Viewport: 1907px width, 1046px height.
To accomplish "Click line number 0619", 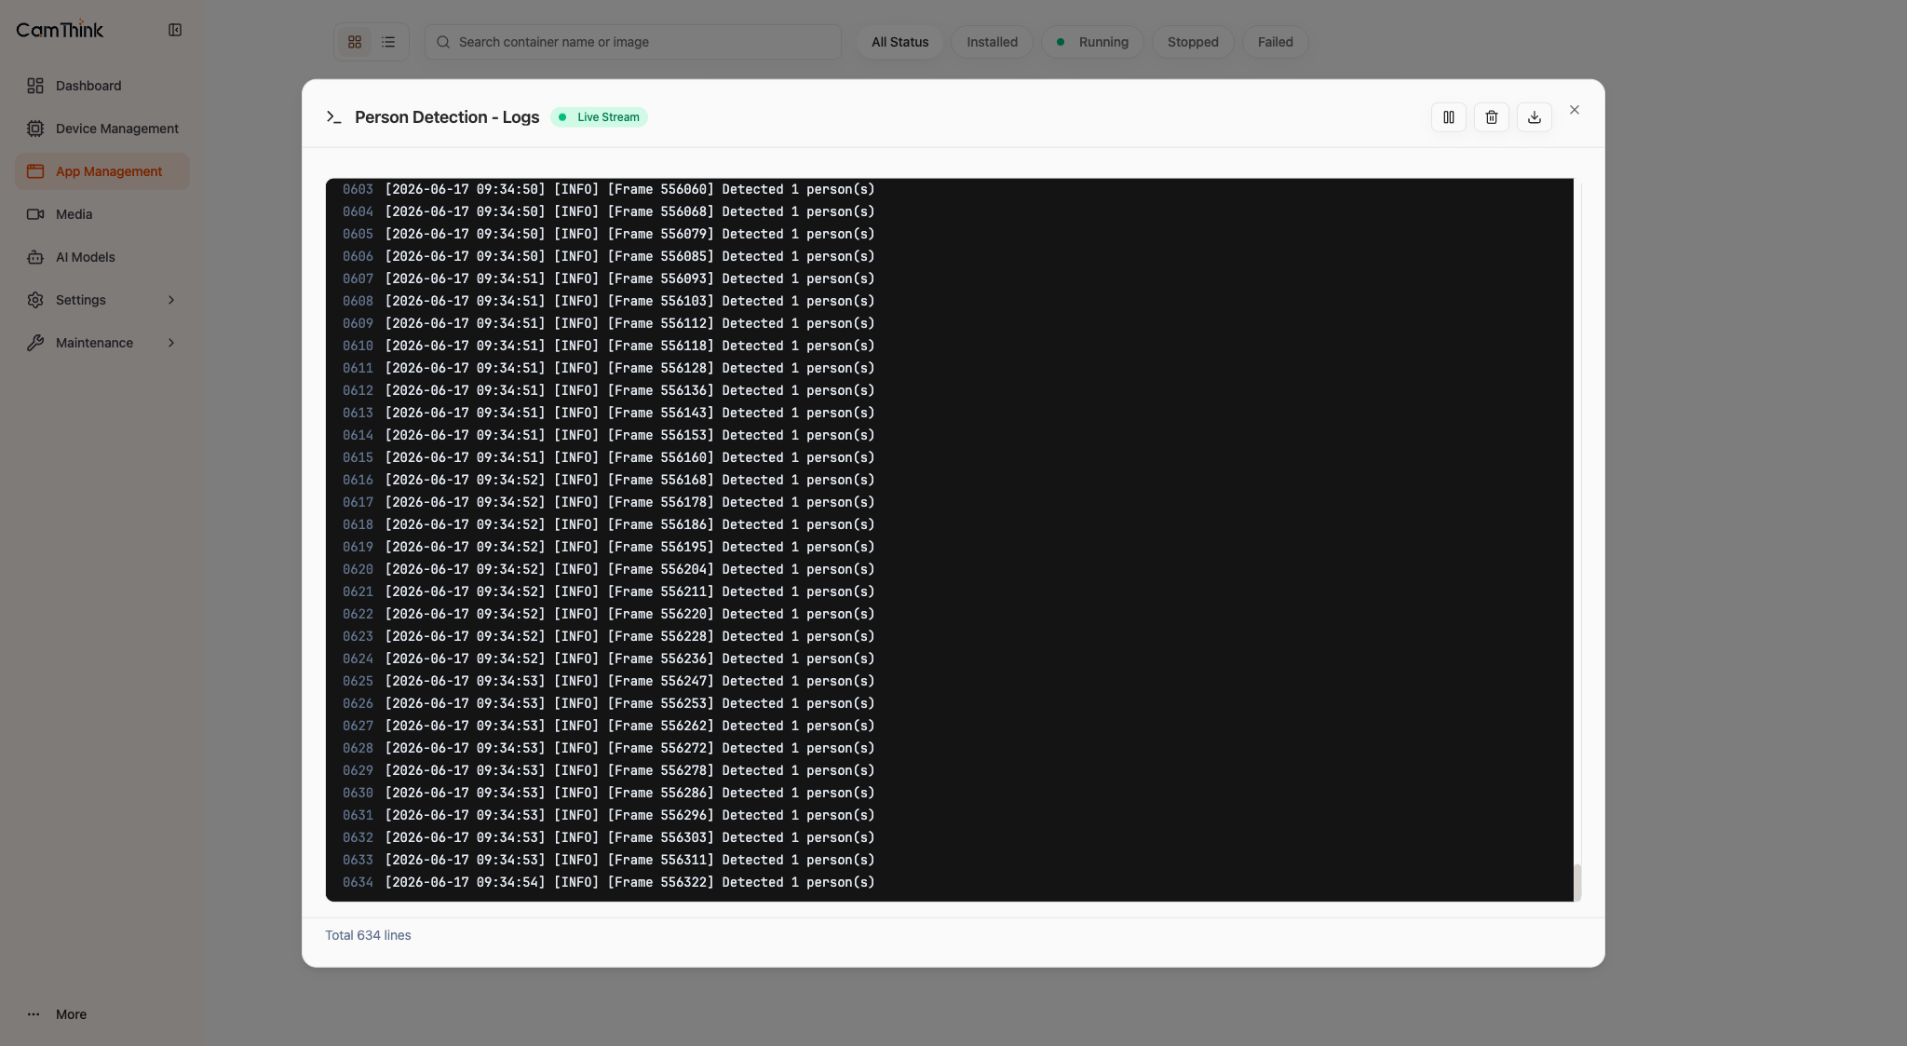I will click(x=358, y=547).
